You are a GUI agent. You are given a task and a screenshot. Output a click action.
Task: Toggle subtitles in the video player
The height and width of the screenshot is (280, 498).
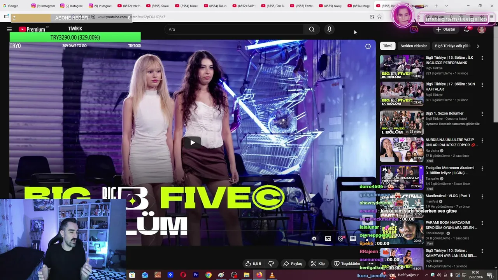[328, 238]
